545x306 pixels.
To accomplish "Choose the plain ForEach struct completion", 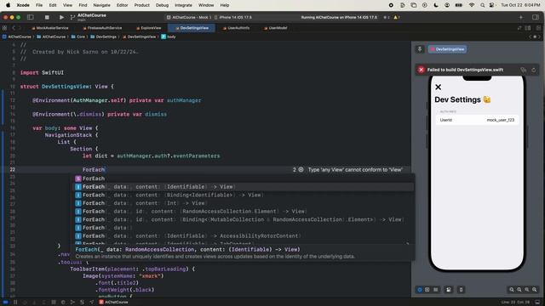I will click(244, 178).
